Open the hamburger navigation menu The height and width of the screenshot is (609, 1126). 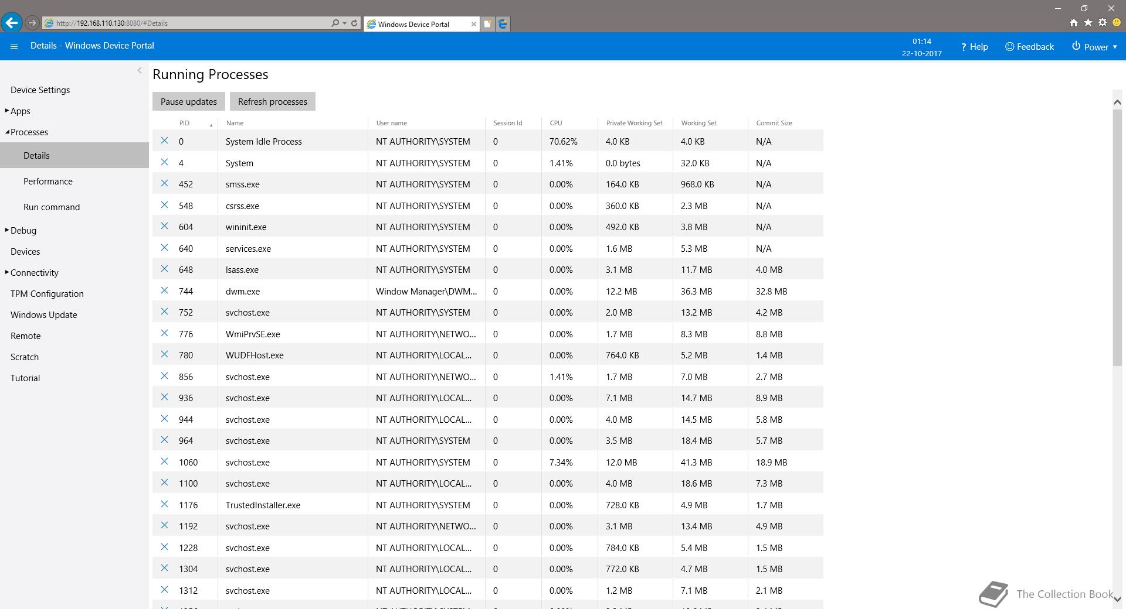pos(14,46)
